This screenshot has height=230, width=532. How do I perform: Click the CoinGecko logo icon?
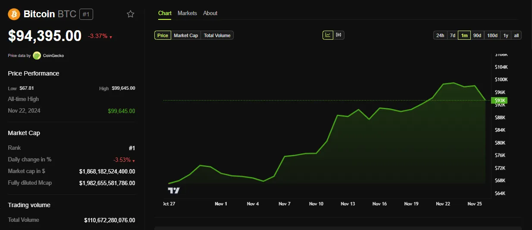(37, 55)
